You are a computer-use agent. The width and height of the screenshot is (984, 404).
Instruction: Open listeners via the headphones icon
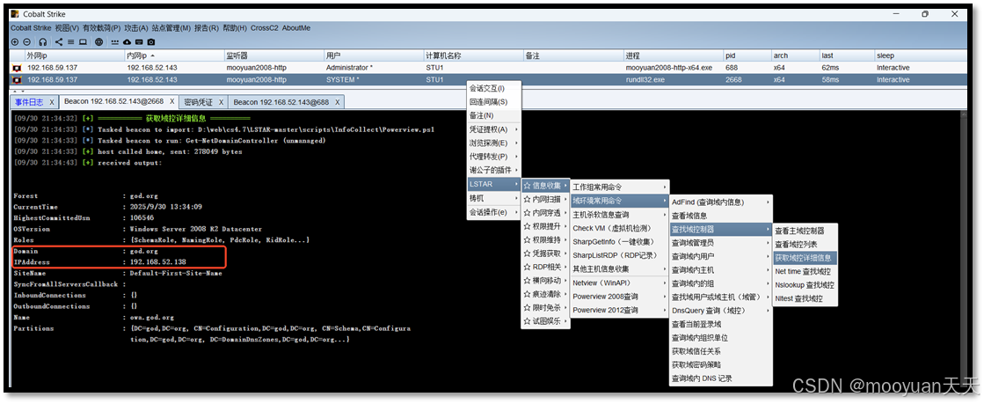pos(43,42)
